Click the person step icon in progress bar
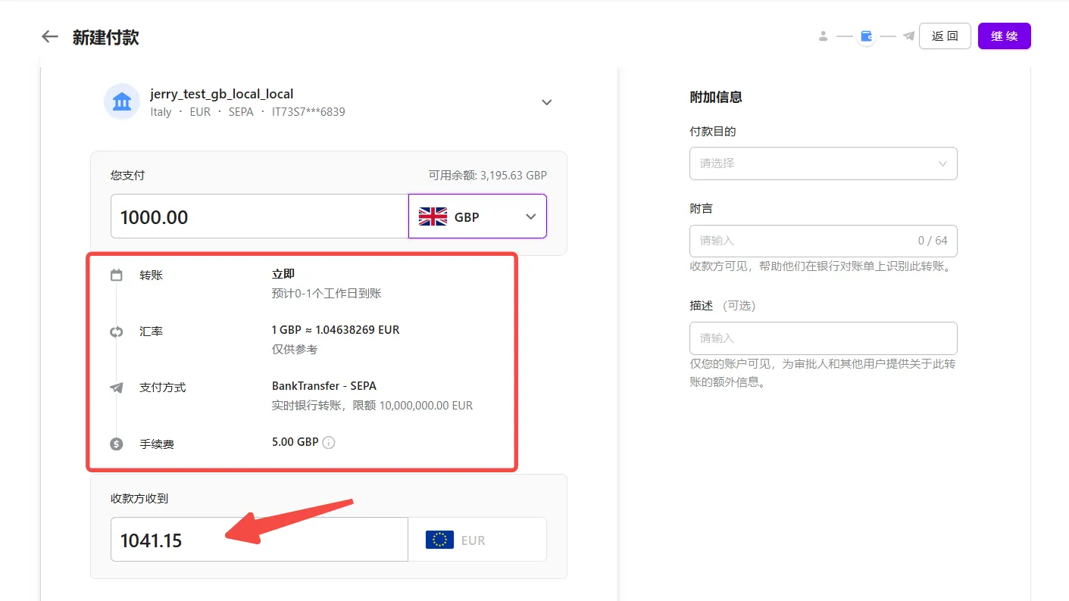The image size is (1069, 601). tap(824, 36)
